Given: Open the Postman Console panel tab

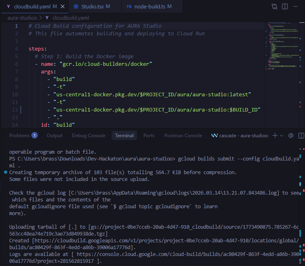Looking at the screenshot, I should tap(183, 136).
